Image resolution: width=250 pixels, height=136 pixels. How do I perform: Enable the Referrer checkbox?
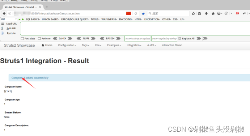click(x=39, y=39)
